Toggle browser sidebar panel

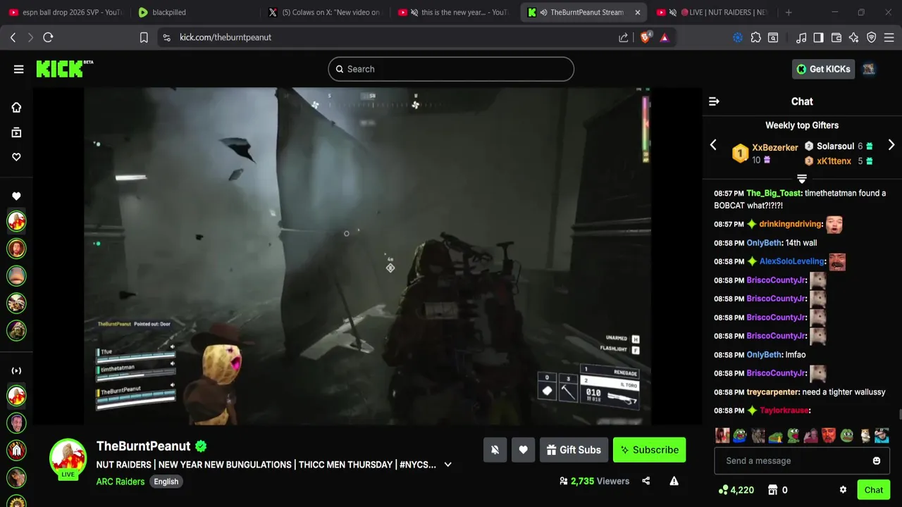point(818,37)
